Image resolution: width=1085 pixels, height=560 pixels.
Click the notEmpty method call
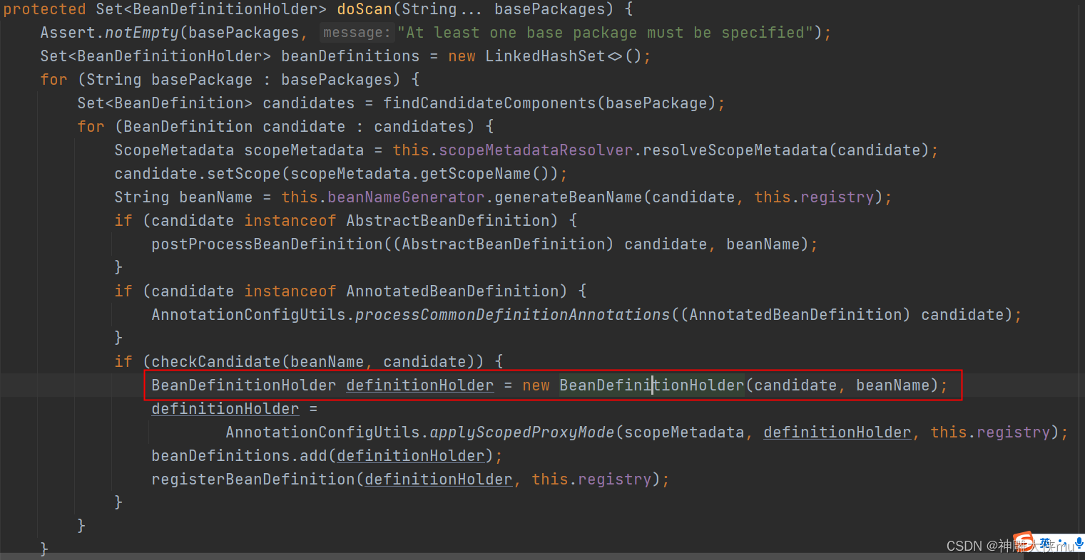pyautogui.click(x=142, y=33)
